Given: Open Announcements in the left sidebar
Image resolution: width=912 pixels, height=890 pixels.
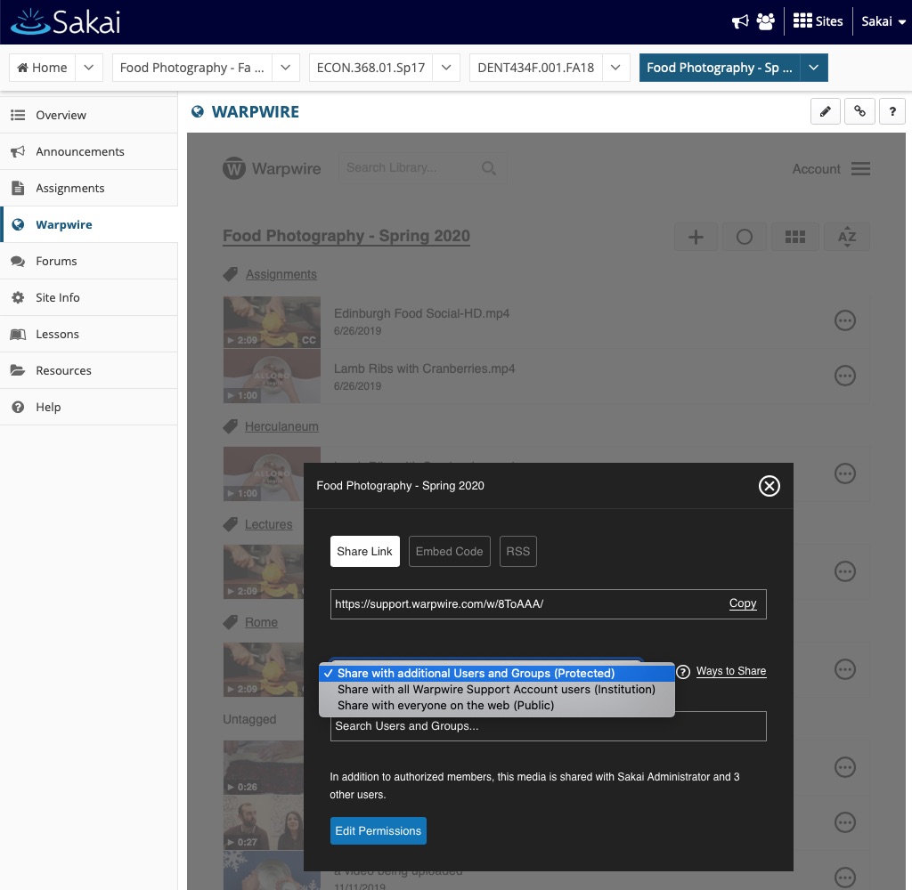Looking at the screenshot, I should pos(89,151).
